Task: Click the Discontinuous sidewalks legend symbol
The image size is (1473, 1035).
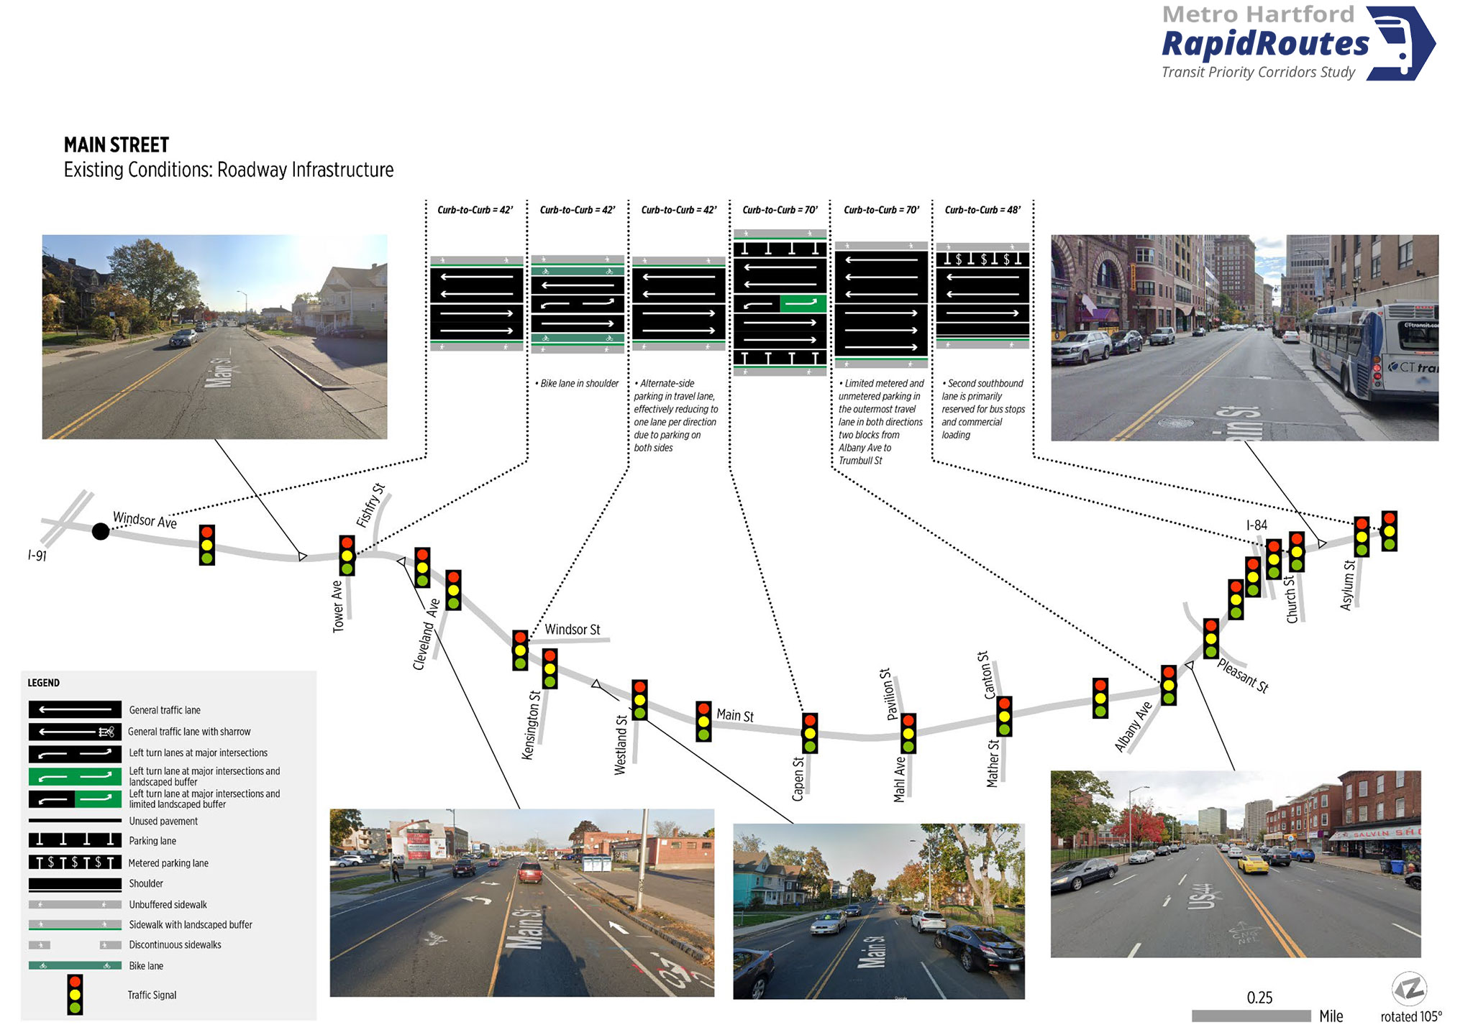Action: click(x=75, y=944)
